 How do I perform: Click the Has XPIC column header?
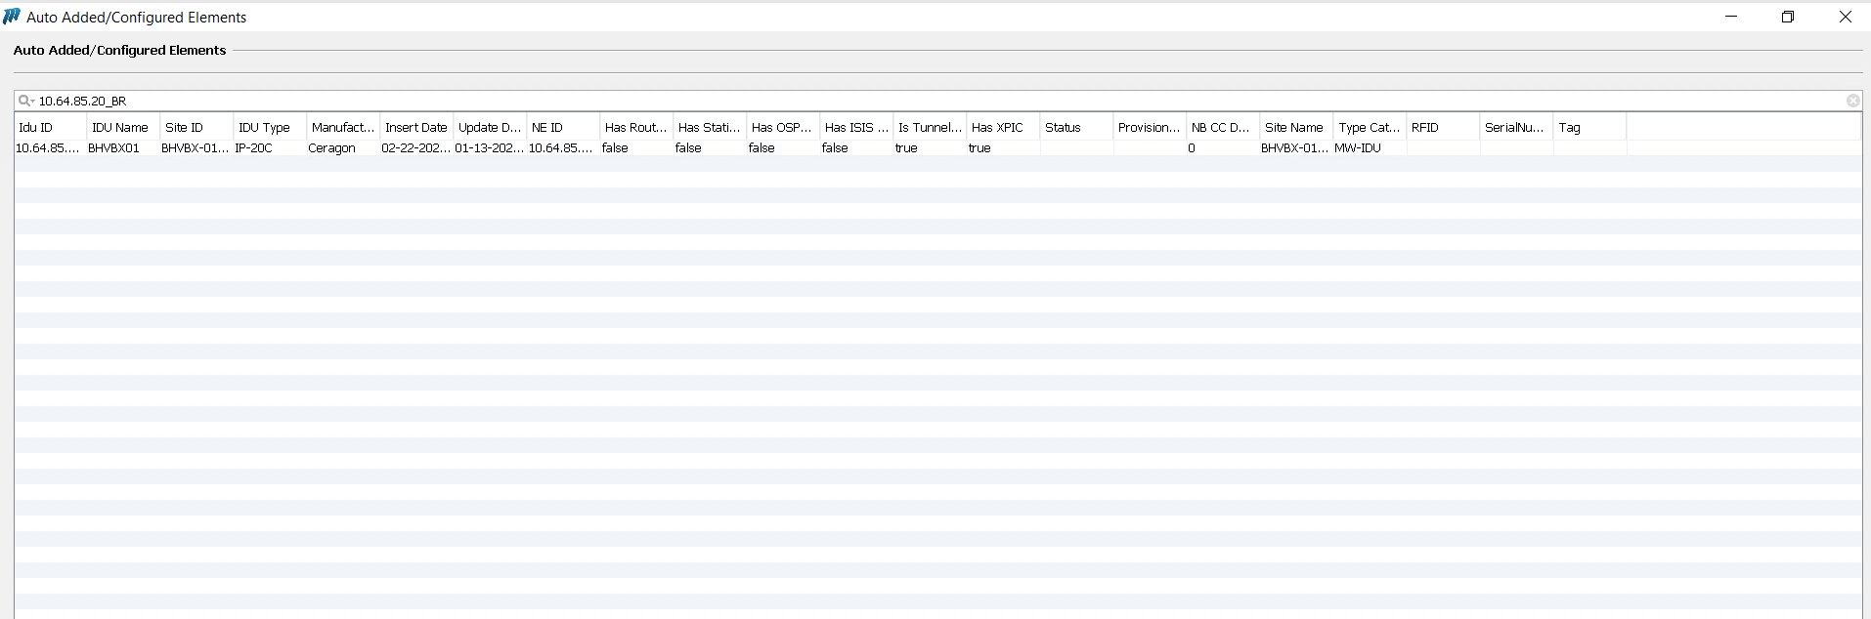(1002, 127)
